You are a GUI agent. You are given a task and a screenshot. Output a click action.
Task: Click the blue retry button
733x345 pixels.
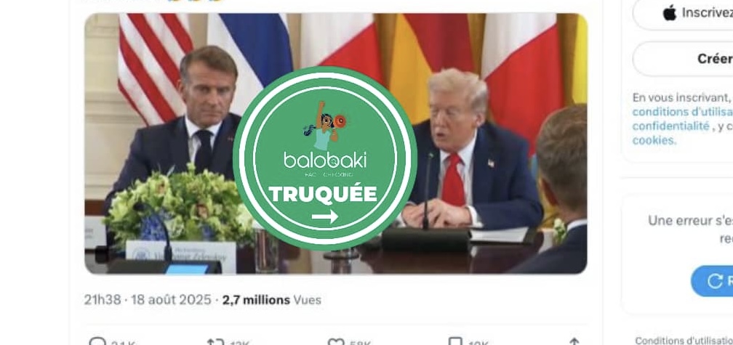coord(712,281)
